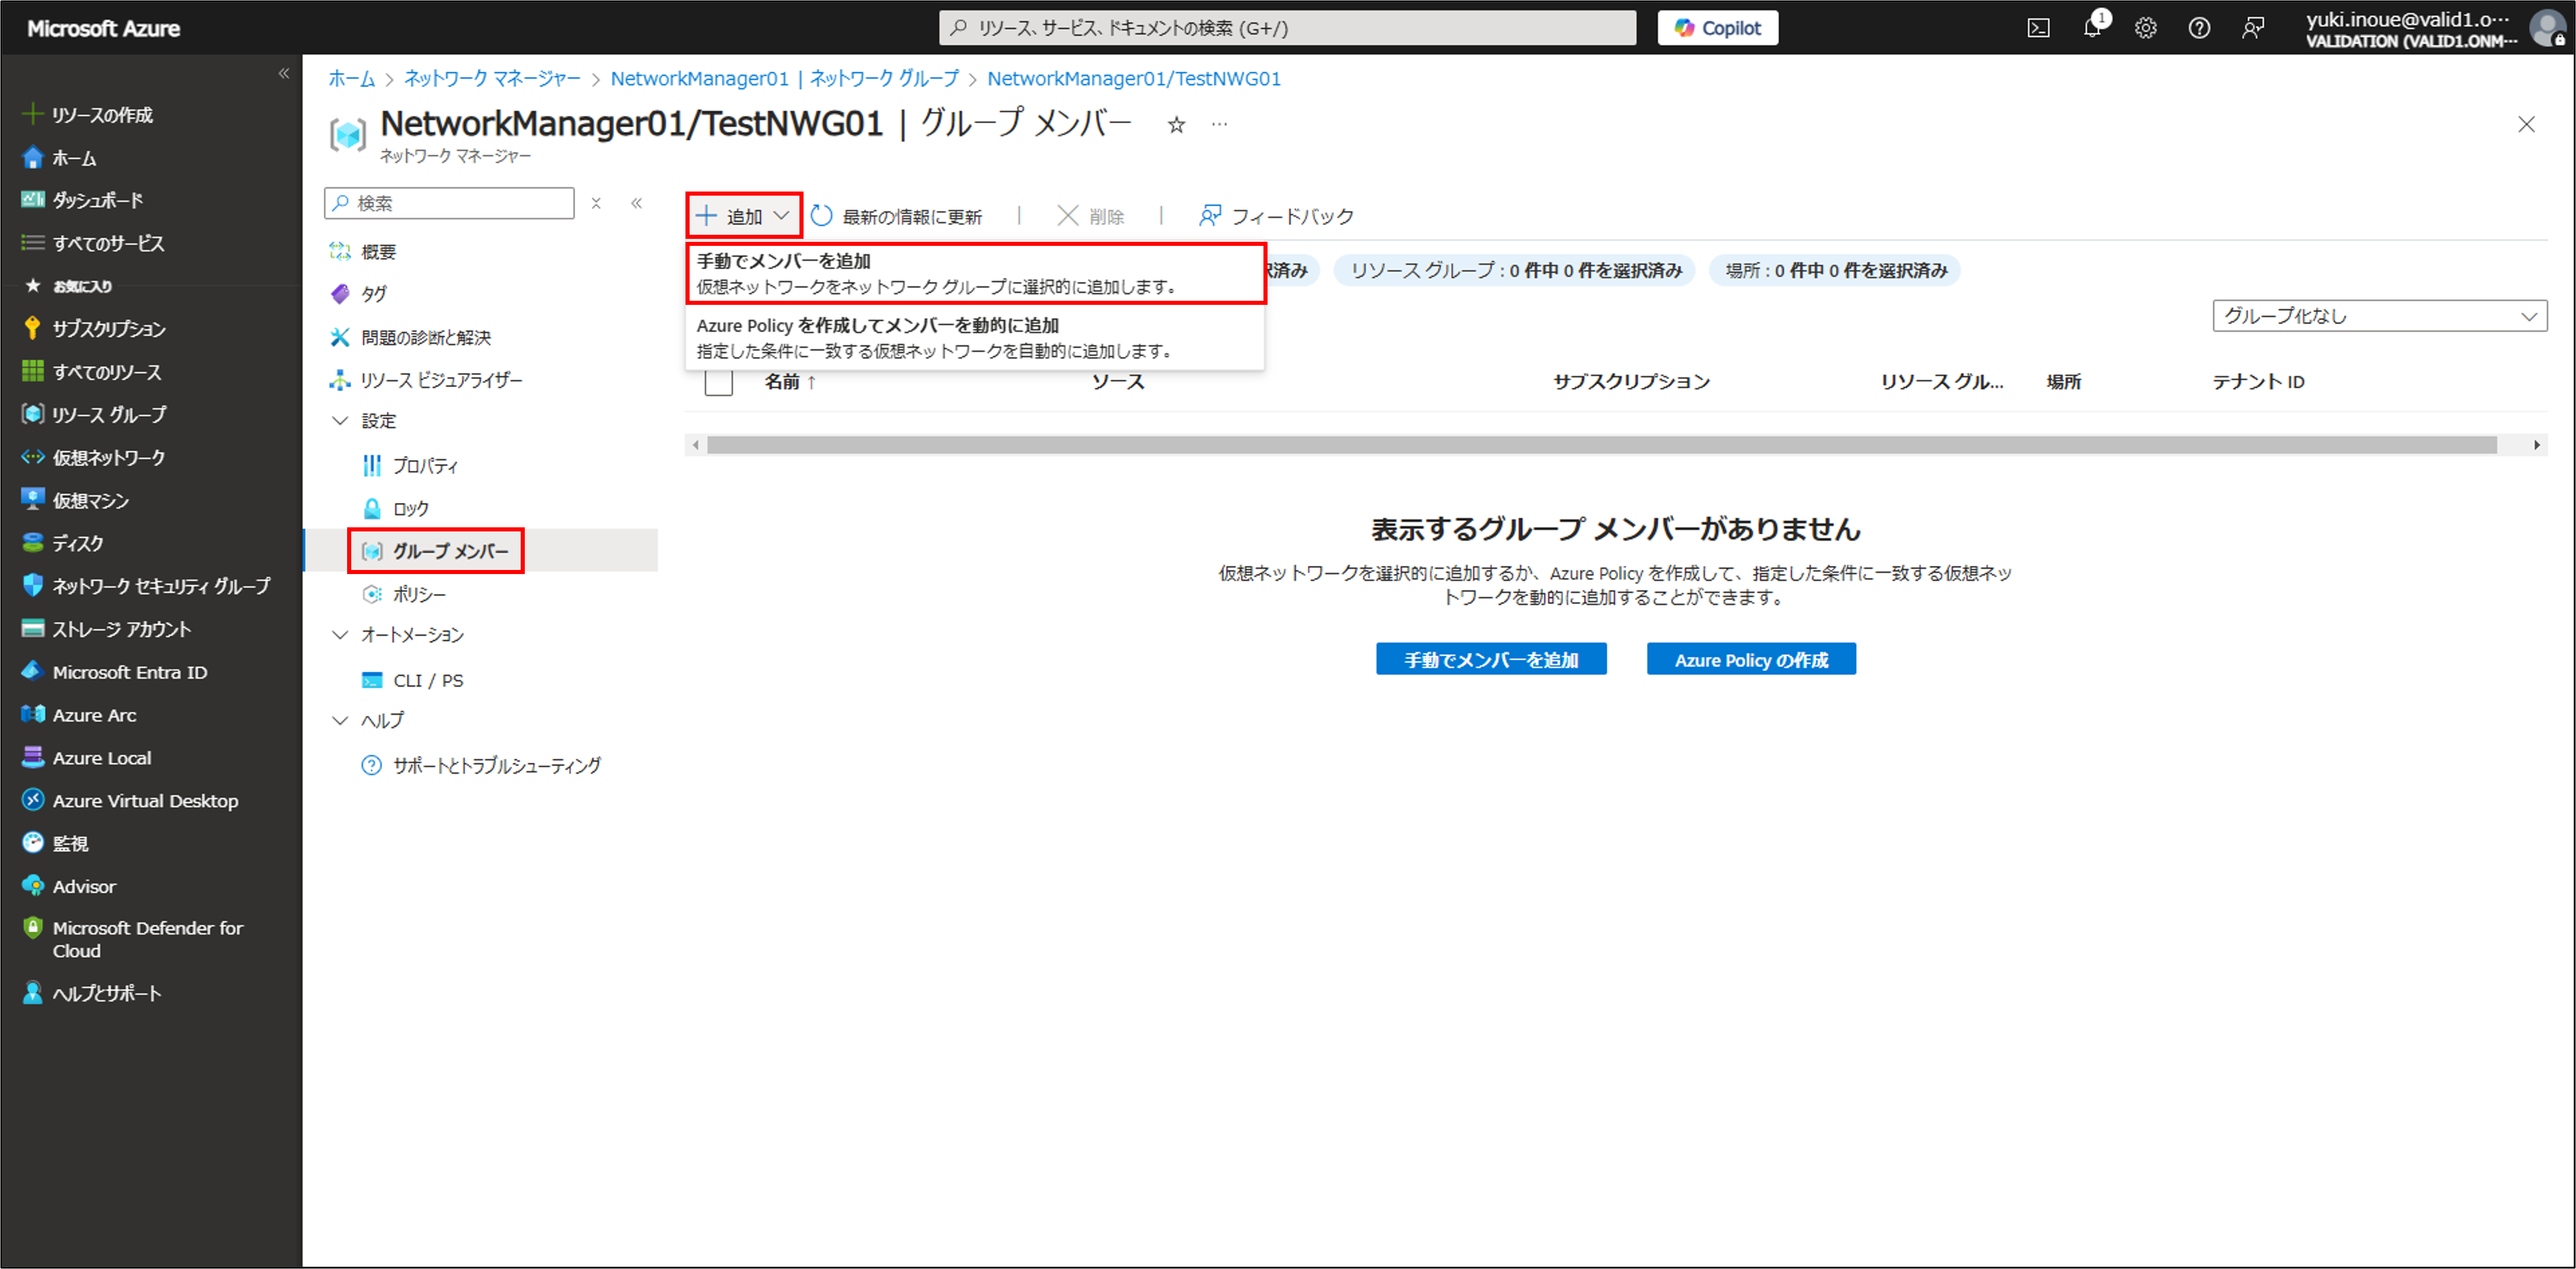Open the account avatar menu
The height and width of the screenshot is (1269, 2576).
[x=2547, y=28]
